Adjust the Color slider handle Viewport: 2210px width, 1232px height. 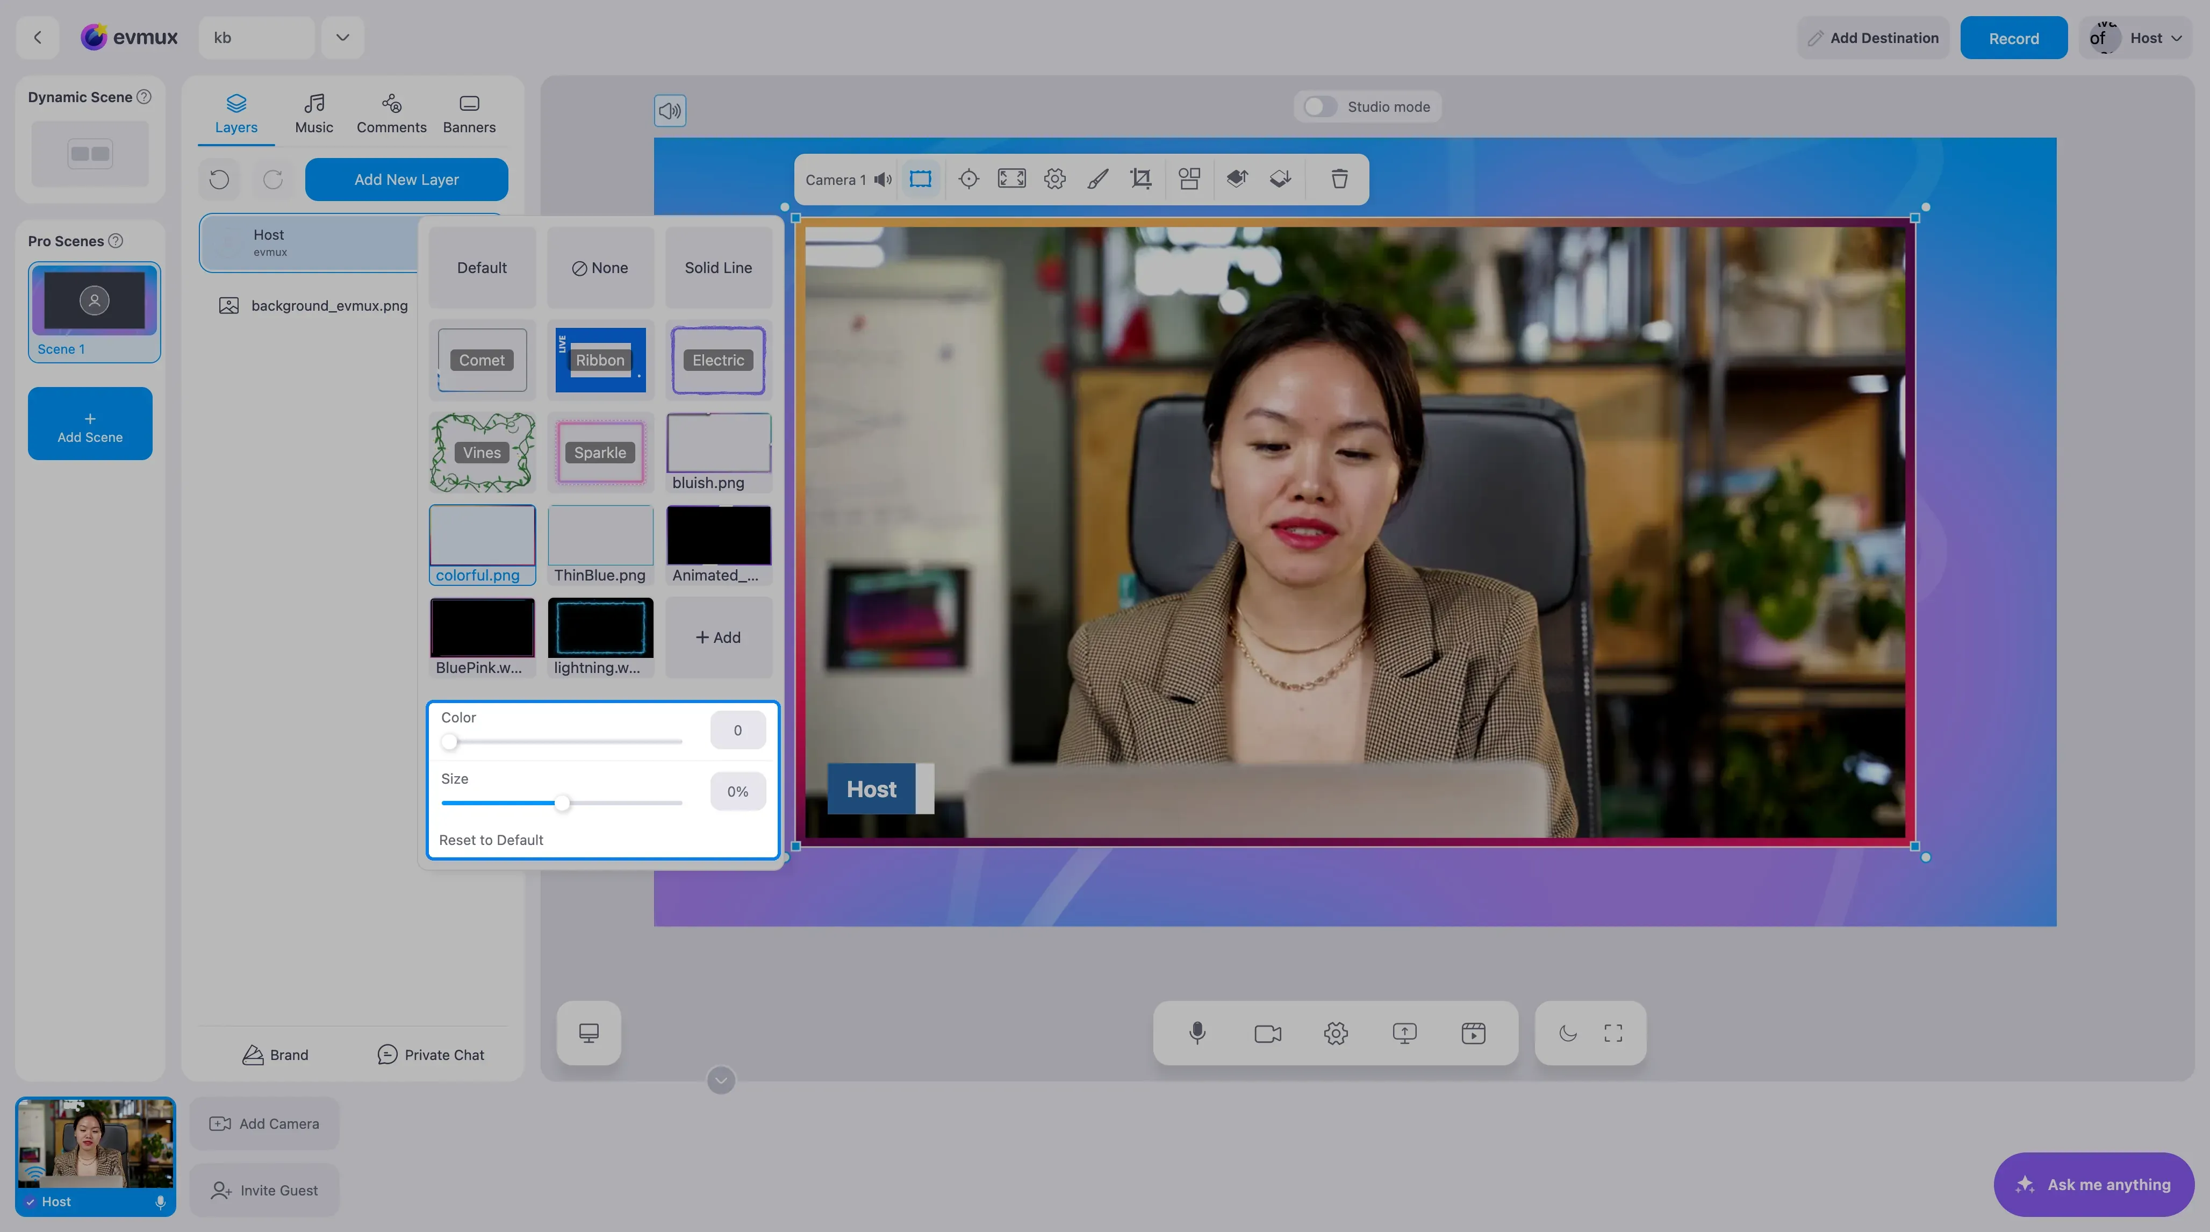[449, 742]
